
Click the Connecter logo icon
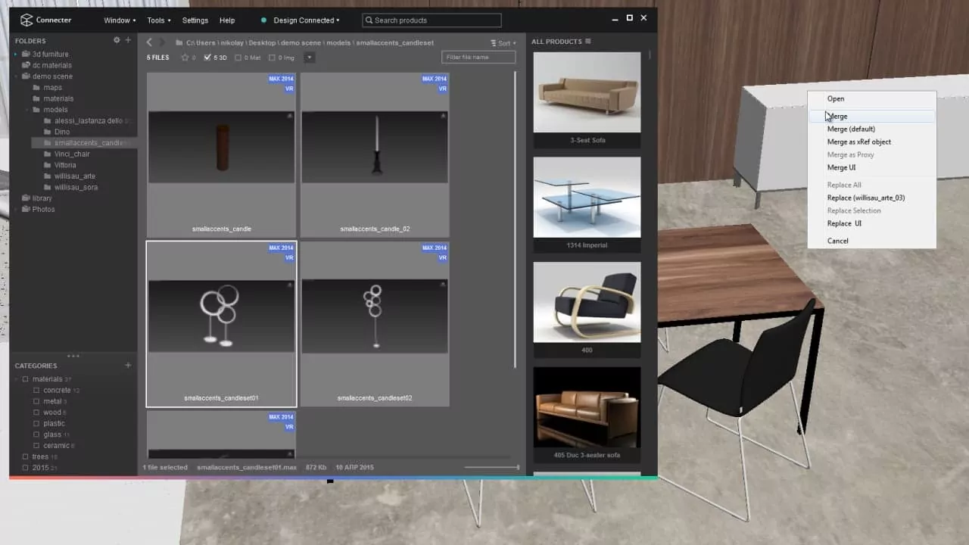(27, 20)
